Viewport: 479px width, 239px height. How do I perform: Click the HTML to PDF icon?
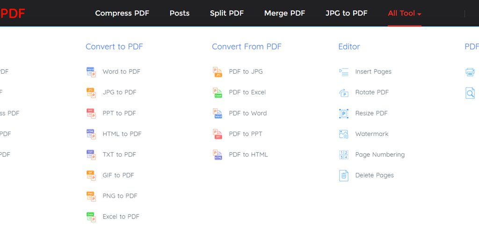tap(91, 134)
